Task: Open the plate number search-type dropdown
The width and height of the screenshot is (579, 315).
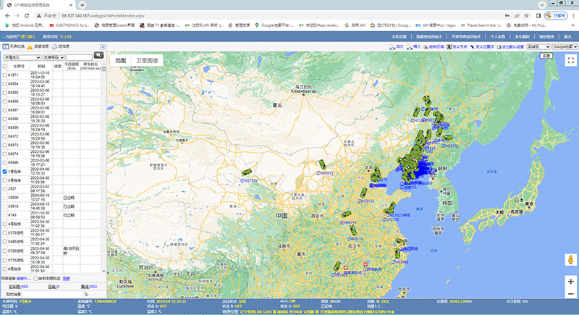Action: (x=54, y=57)
